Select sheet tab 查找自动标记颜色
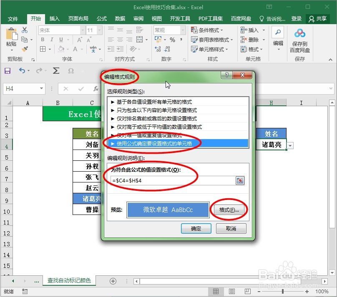This screenshot has width=337, height=297. pyautogui.click(x=69, y=280)
